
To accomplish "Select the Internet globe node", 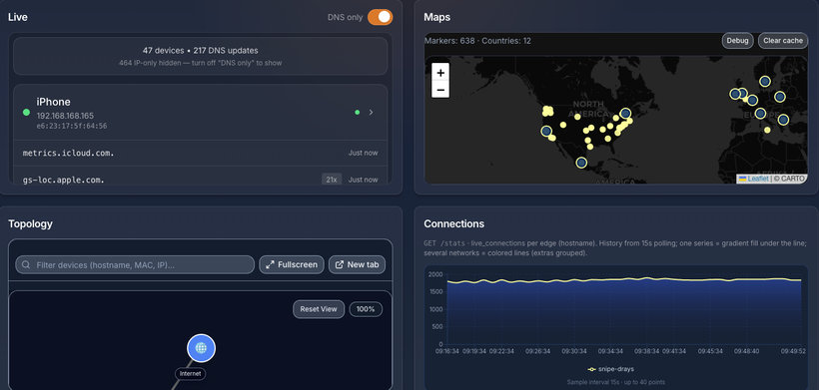I will 201,348.
